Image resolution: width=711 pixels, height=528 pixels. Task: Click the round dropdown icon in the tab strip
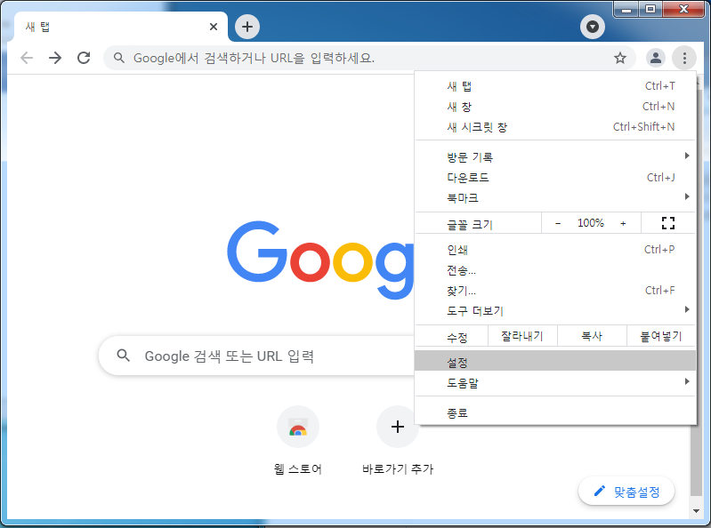(x=592, y=28)
